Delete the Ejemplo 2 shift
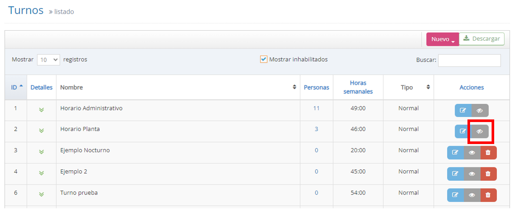The height and width of the screenshot is (213, 514). (488, 174)
